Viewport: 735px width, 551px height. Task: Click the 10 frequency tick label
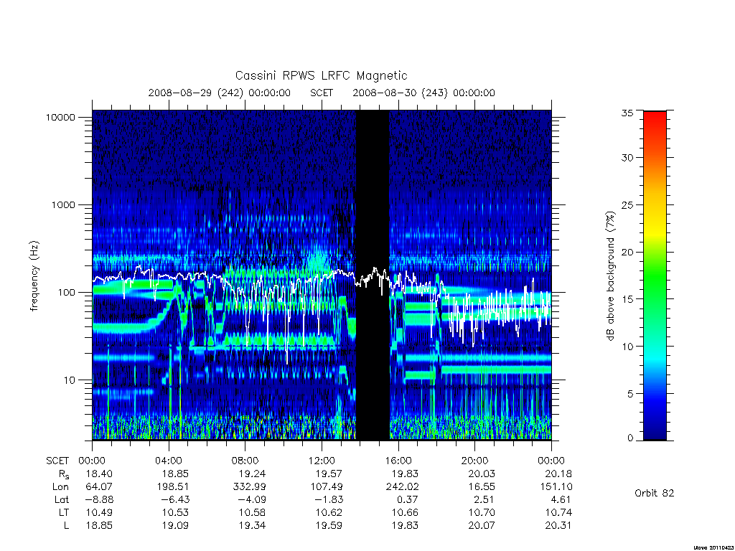coord(70,380)
